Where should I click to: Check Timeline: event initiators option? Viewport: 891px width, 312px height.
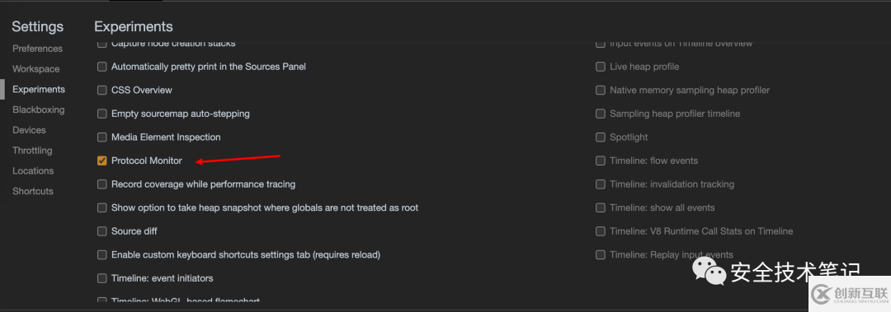102,278
